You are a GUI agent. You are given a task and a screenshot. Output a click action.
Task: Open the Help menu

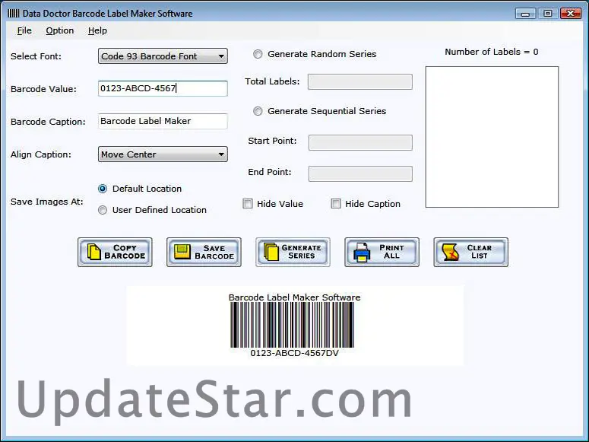pos(97,30)
